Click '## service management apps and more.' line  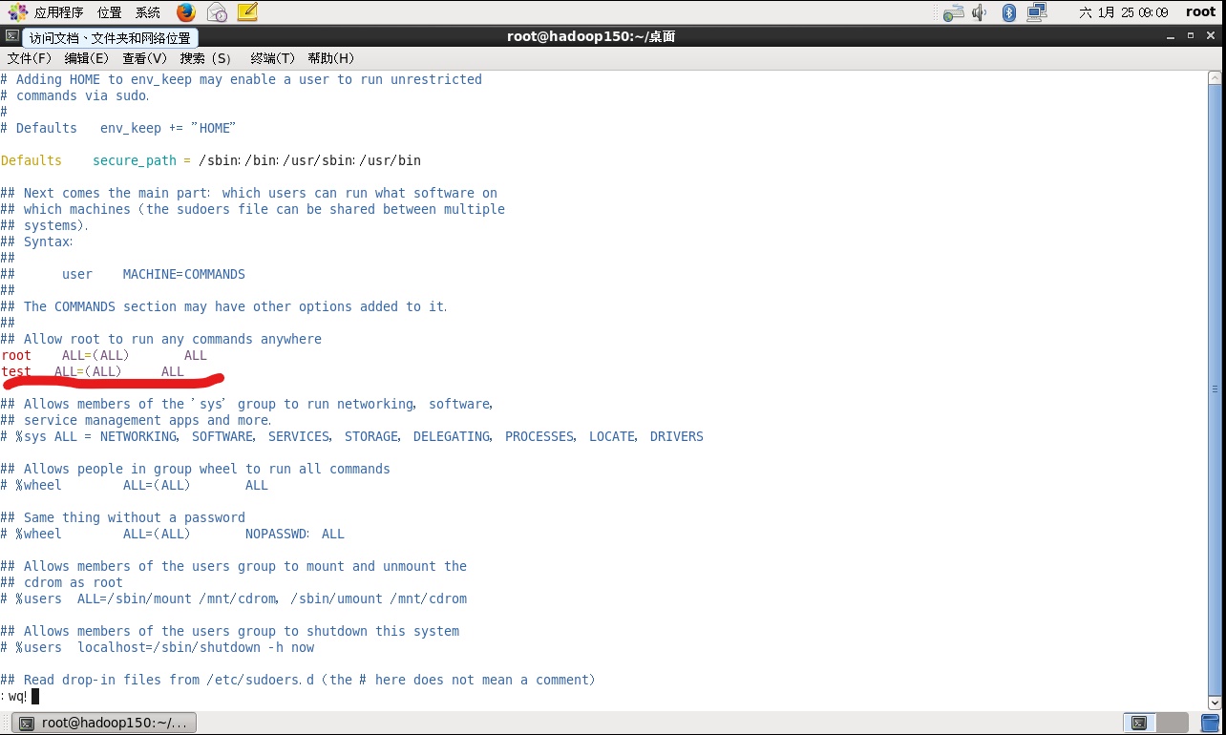click(136, 420)
